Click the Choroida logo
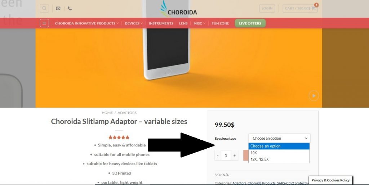This screenshot has width=369, height=185. 179,9
